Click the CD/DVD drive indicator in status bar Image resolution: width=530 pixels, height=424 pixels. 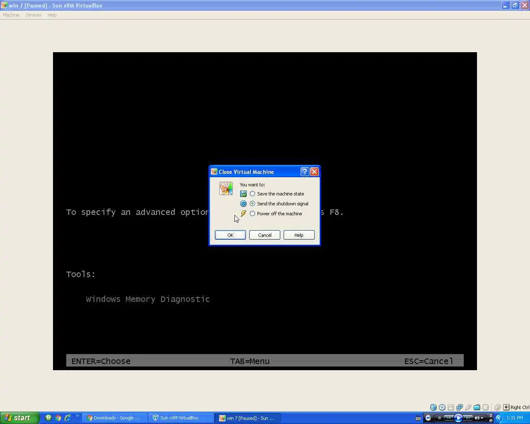[442, 407]
